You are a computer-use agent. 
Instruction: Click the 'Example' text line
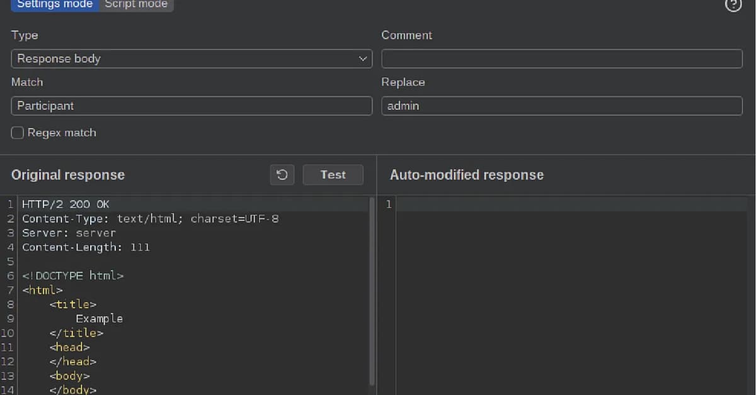[100, 318]
